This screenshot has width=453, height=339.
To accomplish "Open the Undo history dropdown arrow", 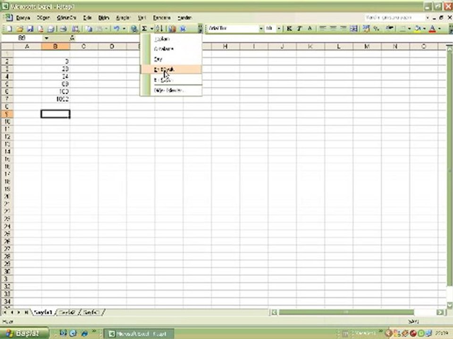I will click(124, 29).
